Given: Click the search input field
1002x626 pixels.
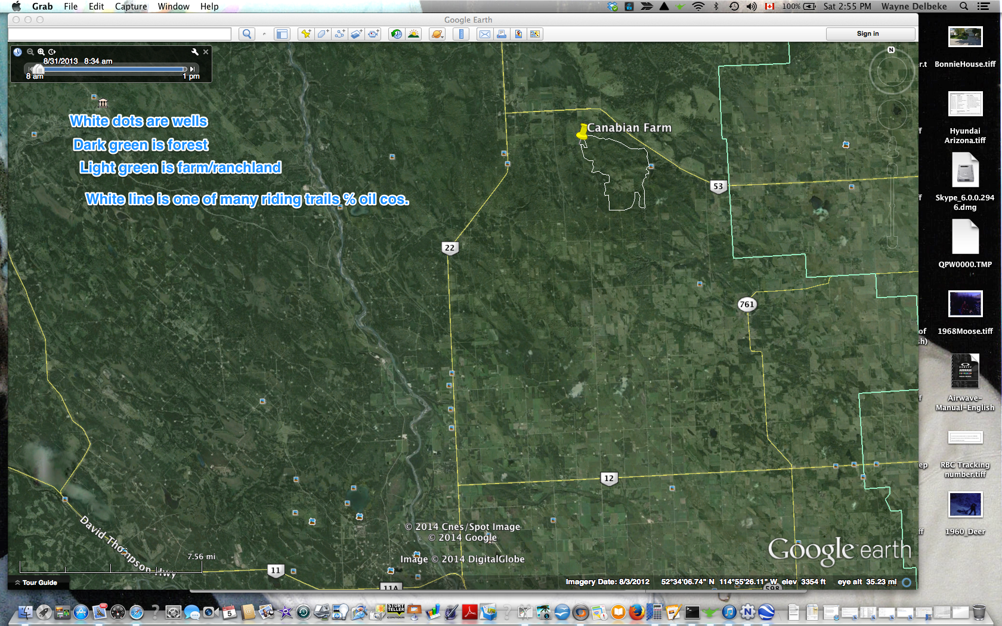Looking at the screenshot, I should click(120, 34).
